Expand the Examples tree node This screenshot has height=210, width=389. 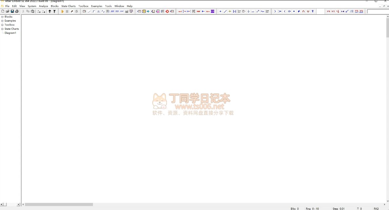2,21
